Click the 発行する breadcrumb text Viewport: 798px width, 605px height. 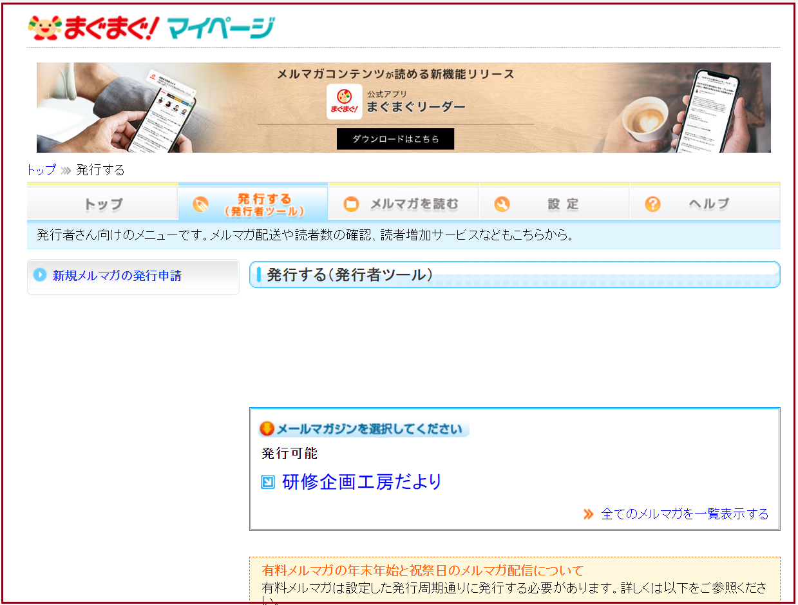100,170
